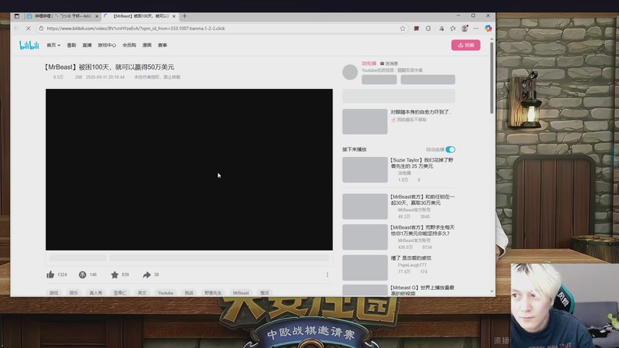Open Copilot icon in browser toolbar
The width and height of the screenshot is (619, 348).
tap(488, 29)
